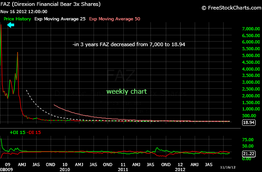
Task: Select the +DI 15 indicator label
Action: click(18, 133)
